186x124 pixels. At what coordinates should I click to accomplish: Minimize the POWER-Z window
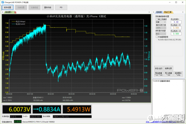[x=170, y=2]
